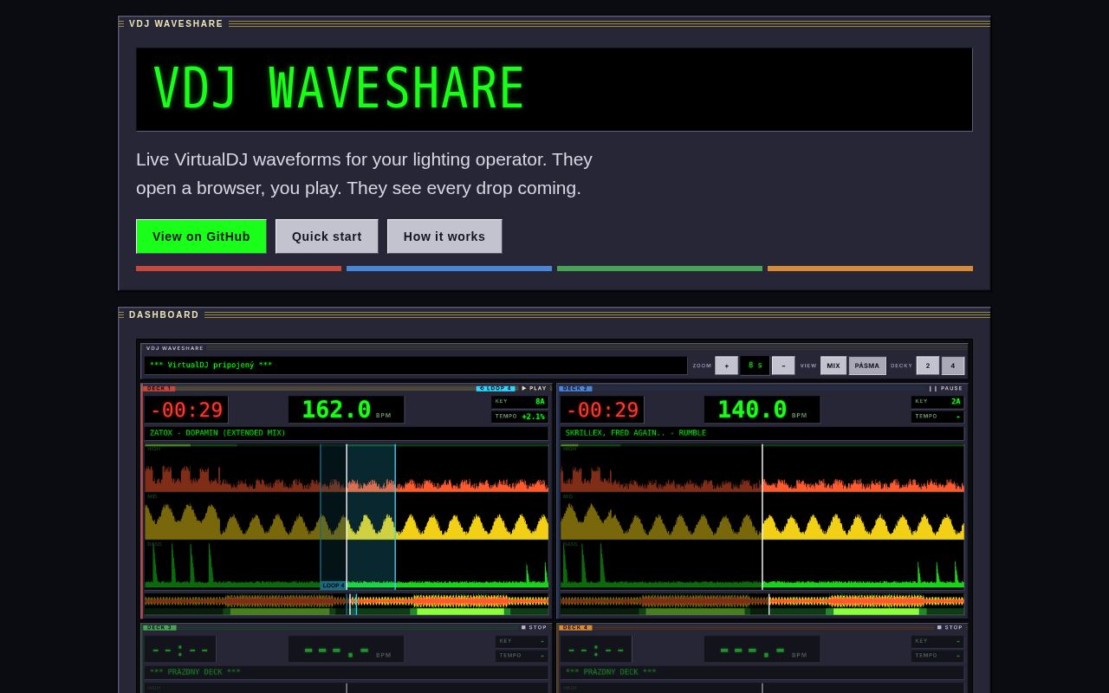This screenshot has width=1109, height=693.
Task: Click the LOOP 4 badge in Deck 1 header
Action: point(496,388)
